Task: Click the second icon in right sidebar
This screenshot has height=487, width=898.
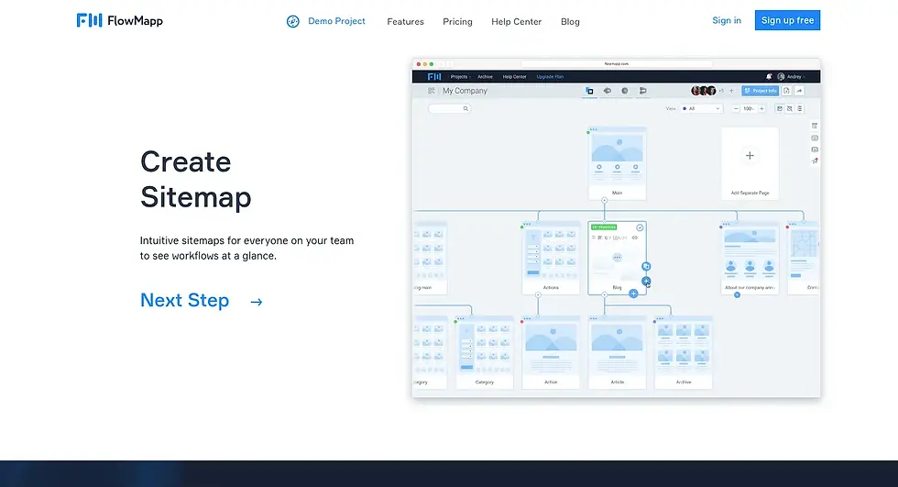Action: (x=815, y=138)
